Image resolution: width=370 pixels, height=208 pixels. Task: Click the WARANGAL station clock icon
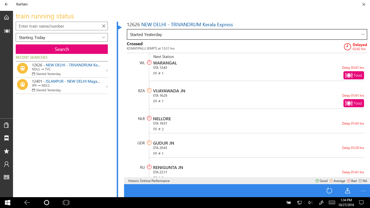(149, 62)
